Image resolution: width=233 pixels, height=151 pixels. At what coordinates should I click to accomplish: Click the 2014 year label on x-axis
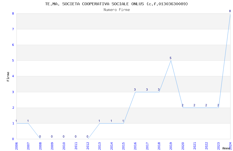(x=112, y=146)
